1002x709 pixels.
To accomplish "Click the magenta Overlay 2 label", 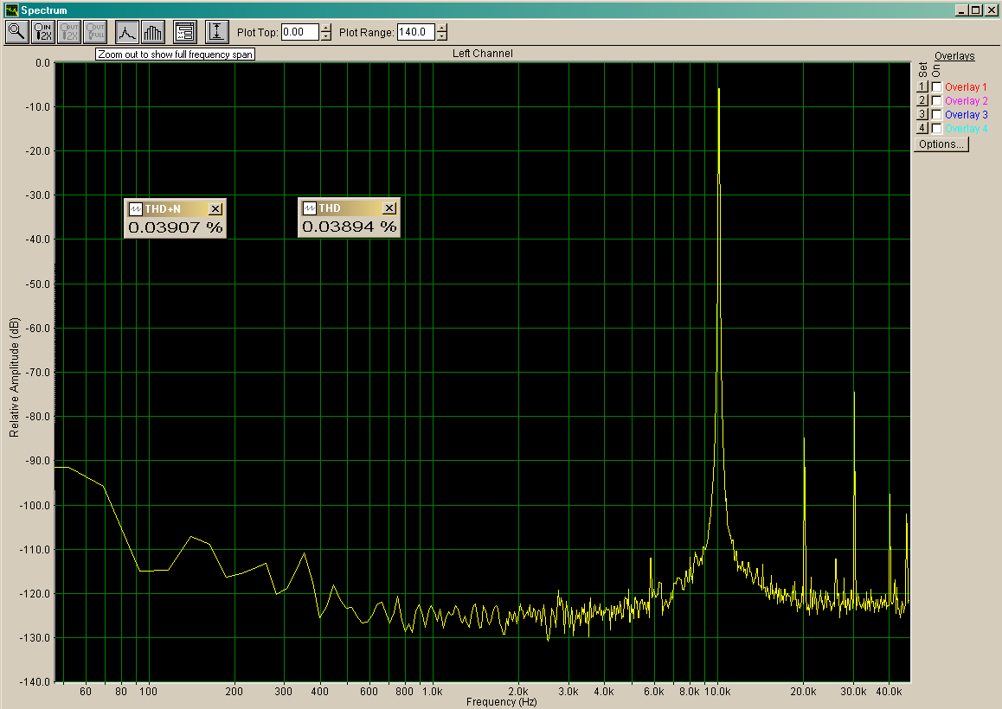I will point(967,101).
